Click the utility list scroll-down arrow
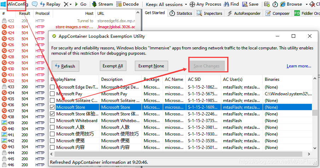320x168 pixels. click(315, 148)
